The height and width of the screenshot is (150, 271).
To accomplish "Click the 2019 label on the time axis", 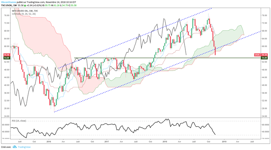I will (224, 142).
